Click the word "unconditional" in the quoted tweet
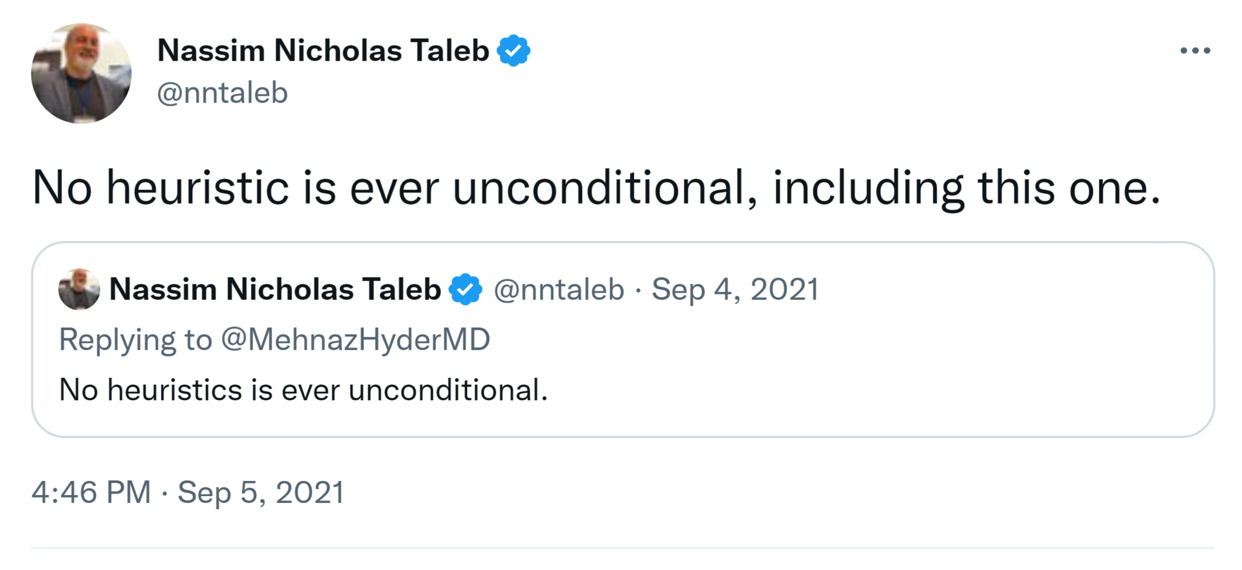 445,390
